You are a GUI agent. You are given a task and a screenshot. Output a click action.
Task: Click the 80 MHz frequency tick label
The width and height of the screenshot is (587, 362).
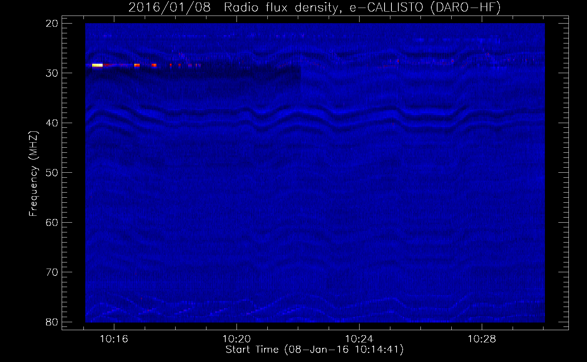(x=52, y=322)
